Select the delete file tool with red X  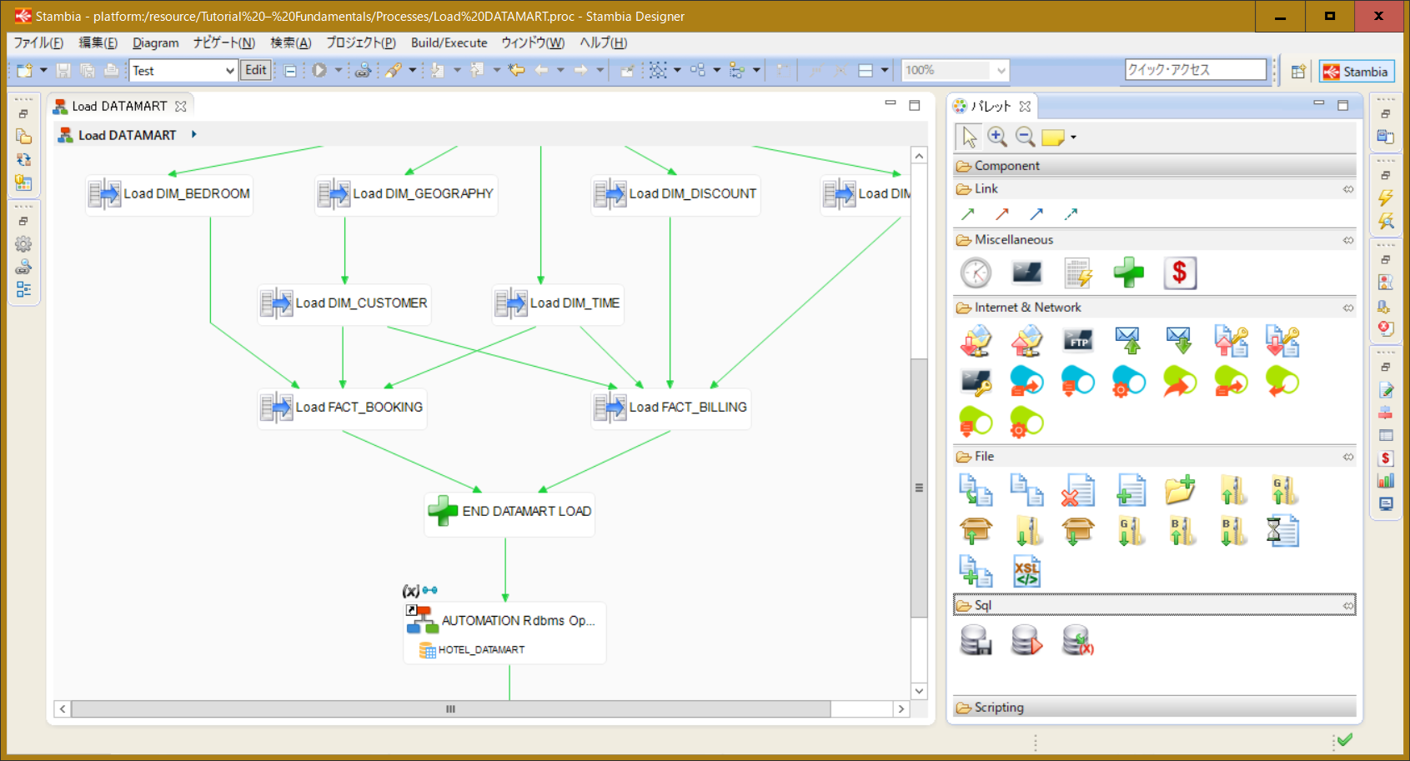pyautogui.click(x=1078, y=491)
